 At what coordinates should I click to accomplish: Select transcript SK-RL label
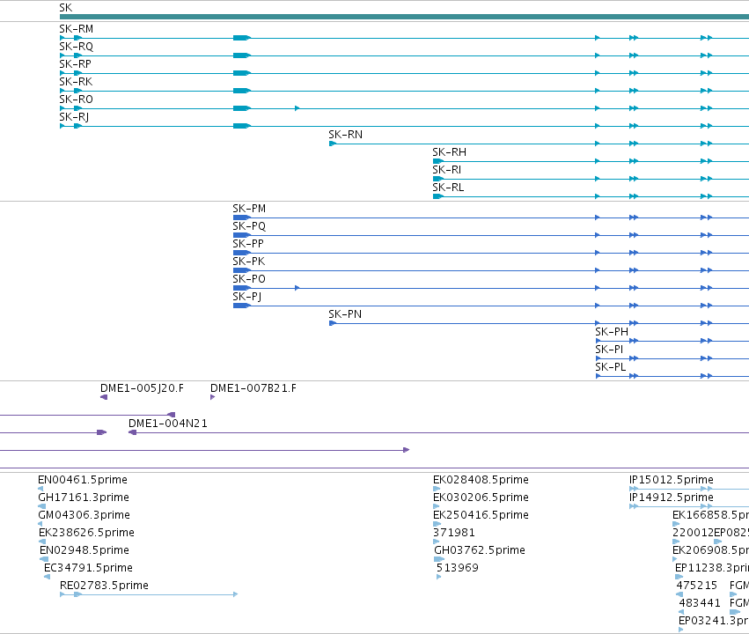pos(448,188)
